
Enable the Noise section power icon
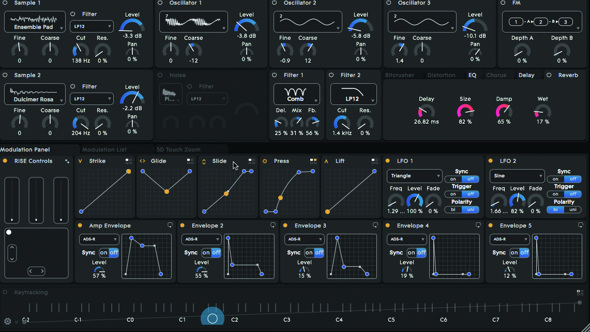pos(160,75)
